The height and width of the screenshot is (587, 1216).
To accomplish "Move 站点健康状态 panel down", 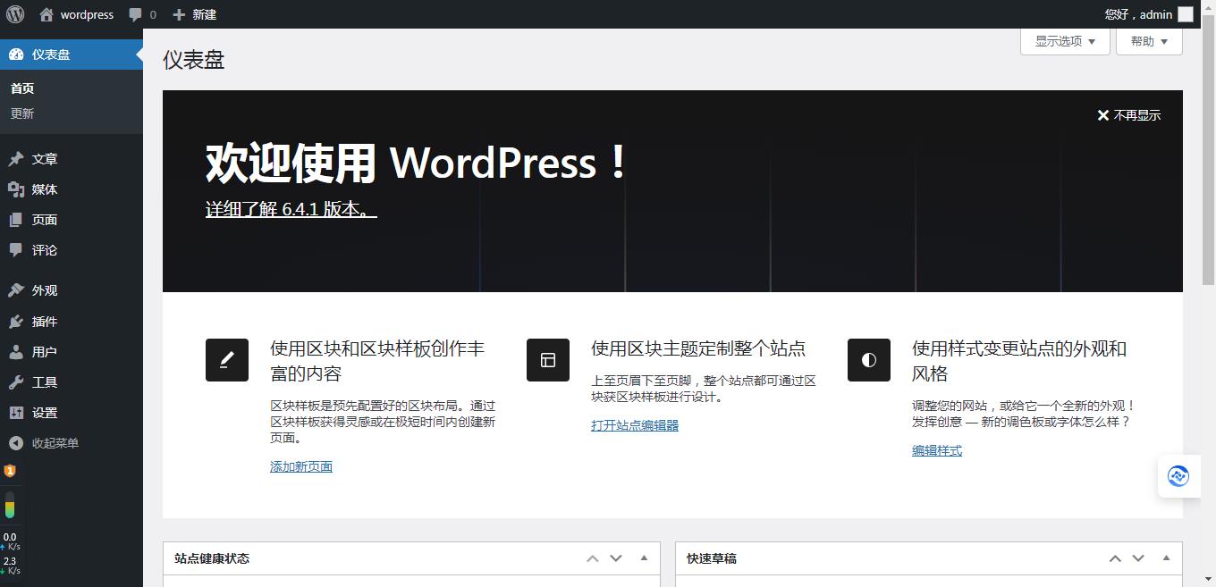I will tap(615, 558).
